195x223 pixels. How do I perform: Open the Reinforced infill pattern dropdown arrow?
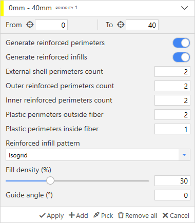click(184, 155)
